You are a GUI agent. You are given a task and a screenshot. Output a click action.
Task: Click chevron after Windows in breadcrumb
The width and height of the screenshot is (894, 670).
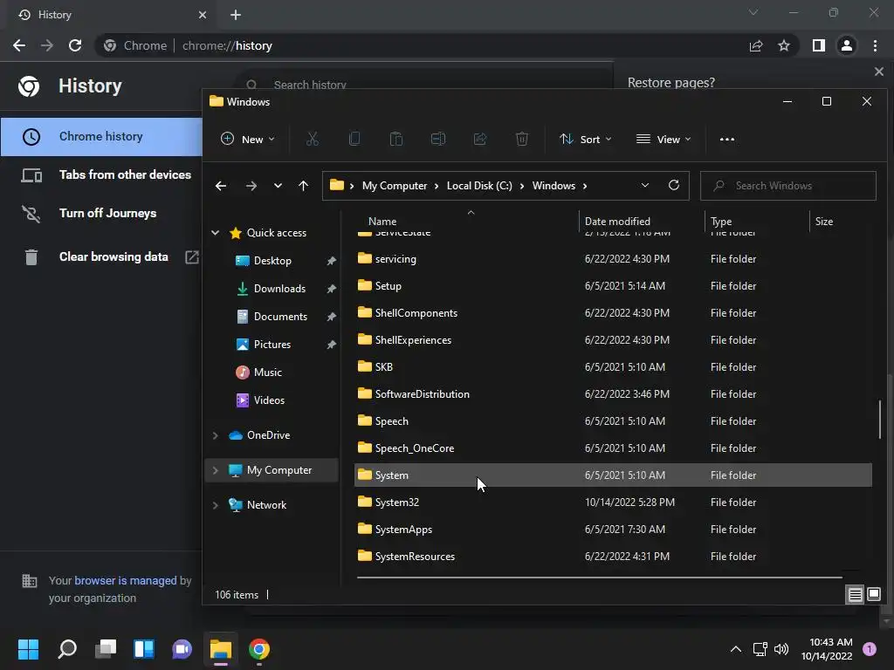pyautogui.click(x=585, y=186)
